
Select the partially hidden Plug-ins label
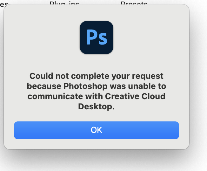coord(64,3)
